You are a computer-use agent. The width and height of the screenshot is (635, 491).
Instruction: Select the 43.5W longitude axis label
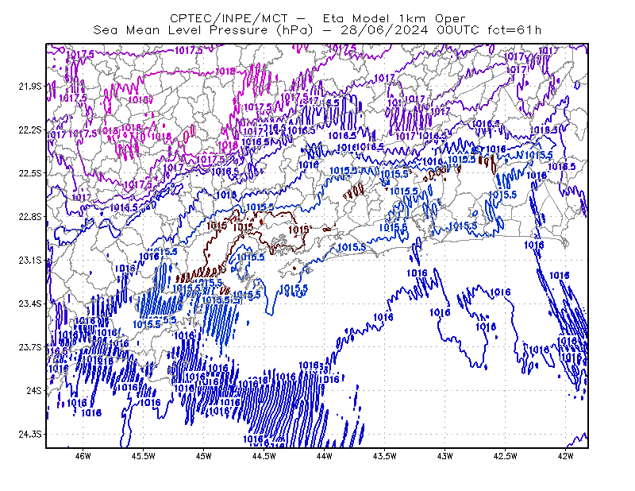coord(384,456)
